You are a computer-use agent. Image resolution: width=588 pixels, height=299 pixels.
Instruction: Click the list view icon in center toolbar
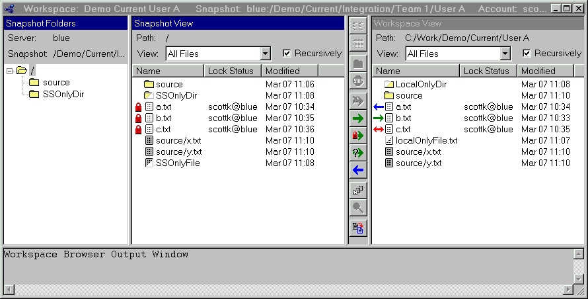357,26
